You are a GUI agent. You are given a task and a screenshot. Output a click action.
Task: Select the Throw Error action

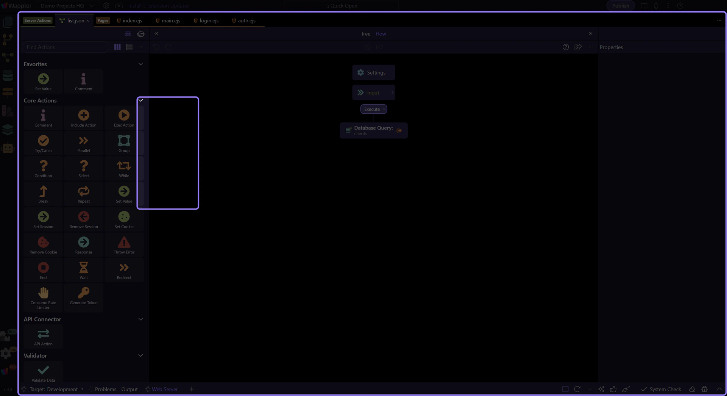(x=124, y=243)
